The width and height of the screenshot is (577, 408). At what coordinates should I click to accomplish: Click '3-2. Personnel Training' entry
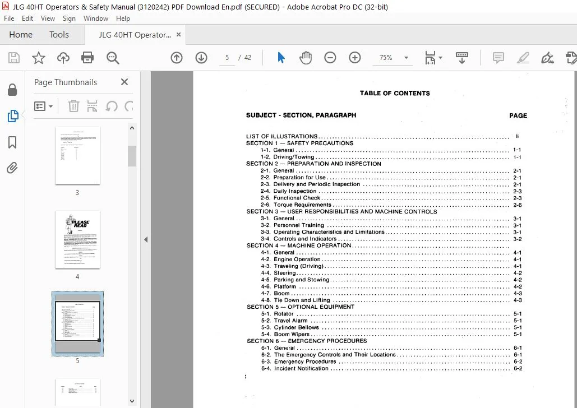pyautogui.click(x=293, y=225)
